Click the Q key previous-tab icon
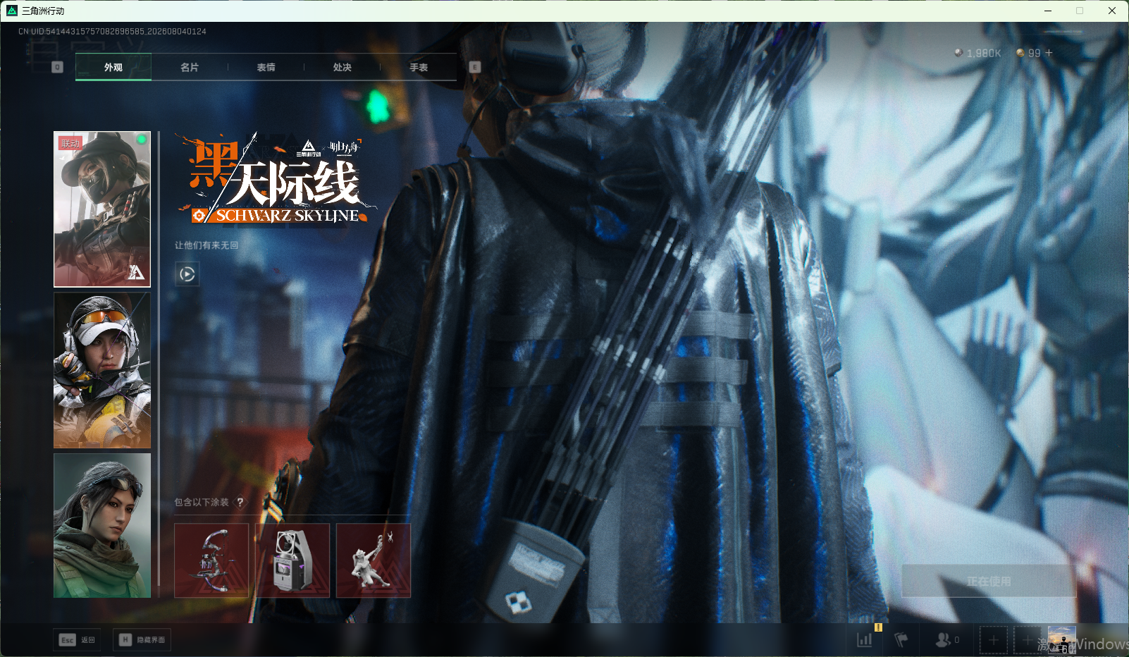This screenshot has width=1129, height=657. click(58, 67)
